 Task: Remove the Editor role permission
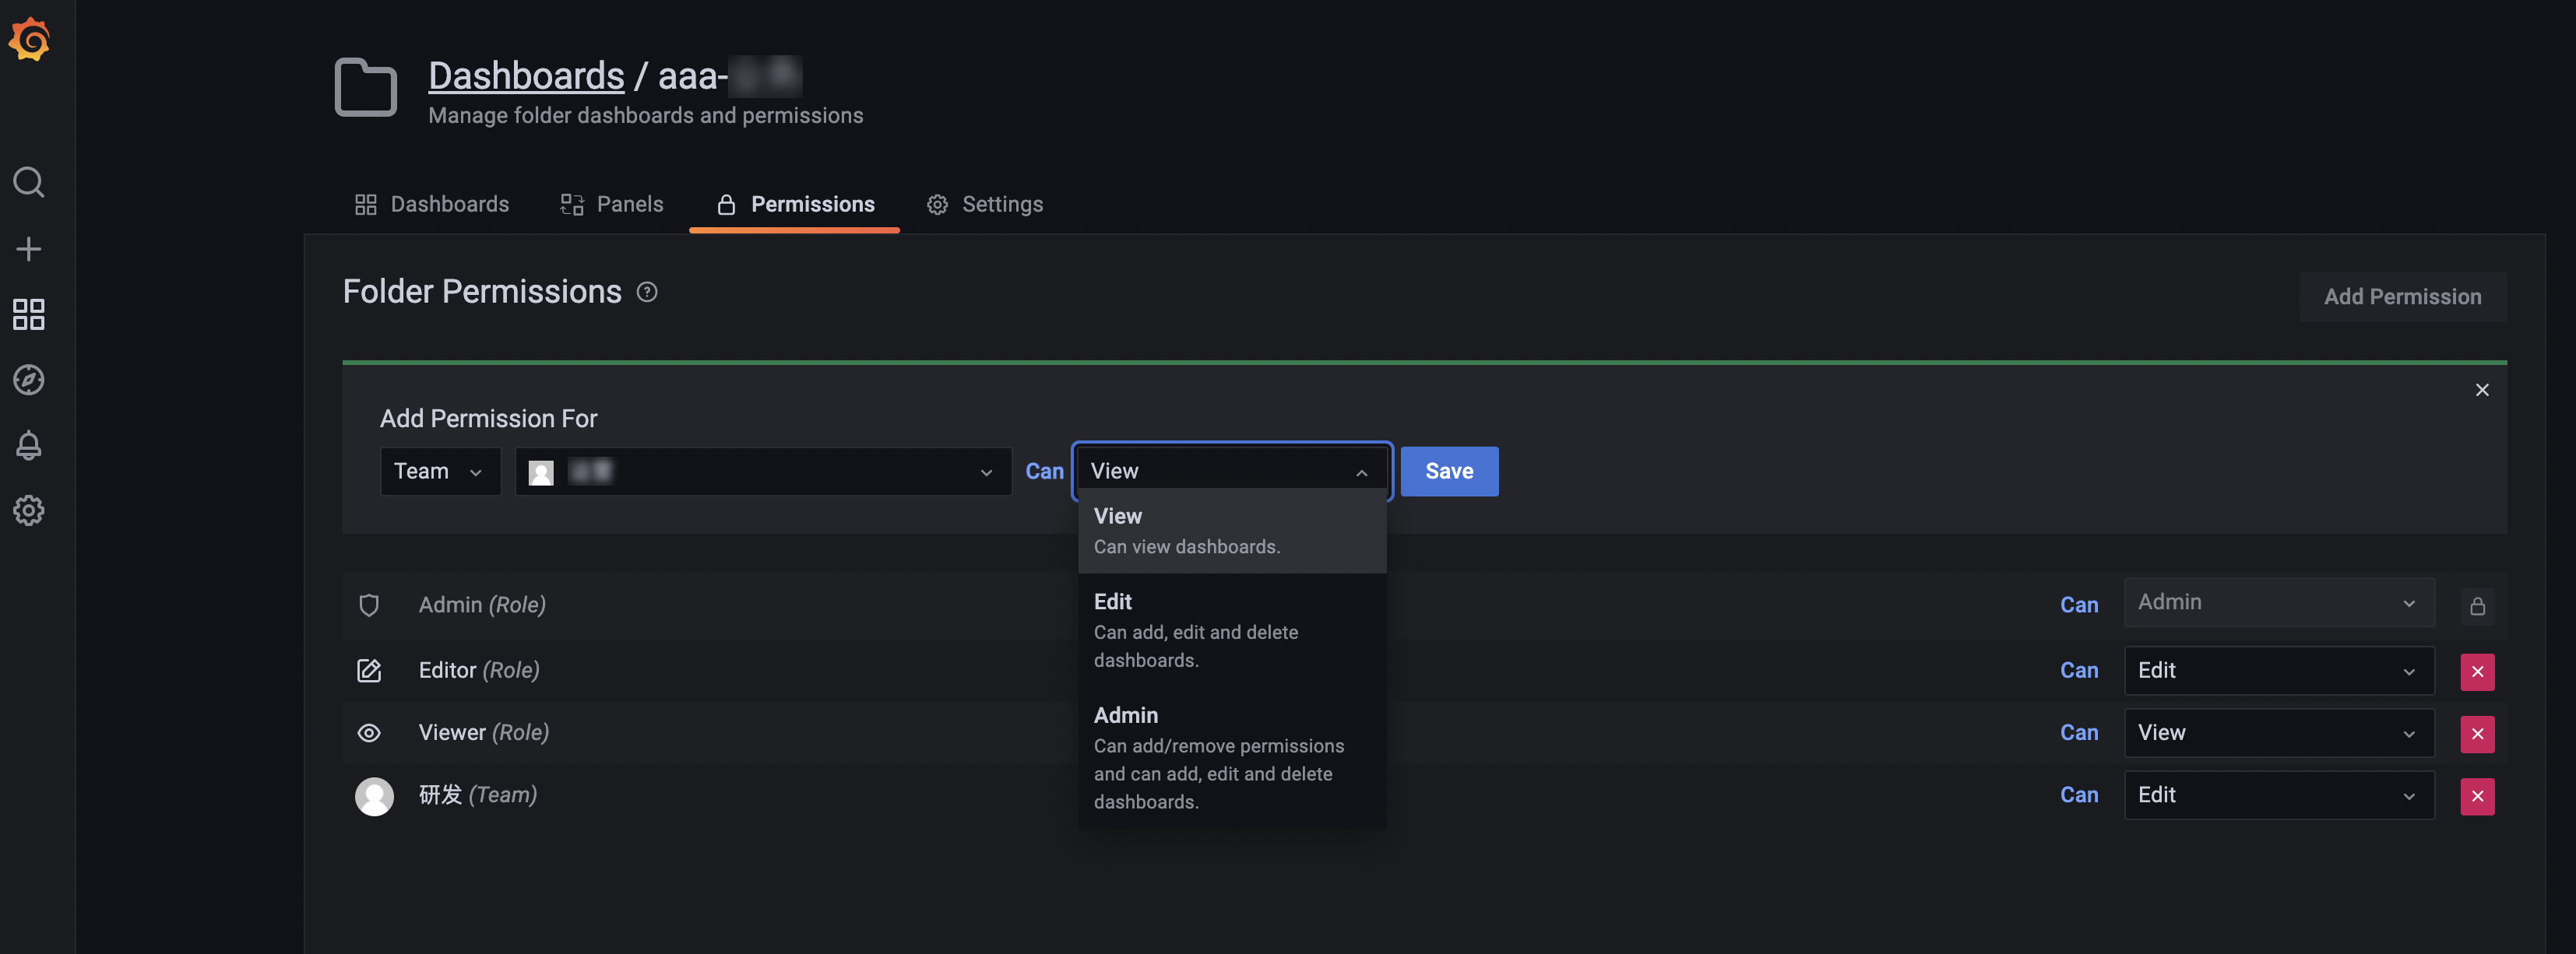click(x=2476, y=672)
